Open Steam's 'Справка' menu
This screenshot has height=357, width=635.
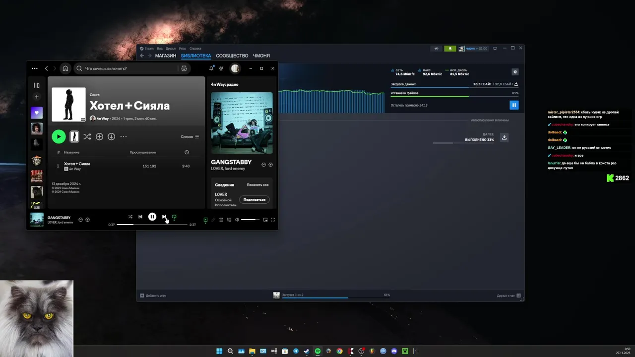(x=195, y=49)
